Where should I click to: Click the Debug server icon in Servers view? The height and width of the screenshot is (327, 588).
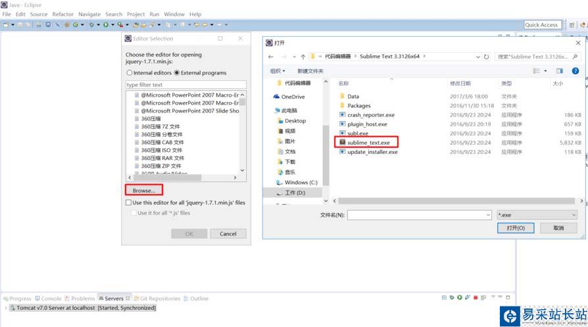452,297
